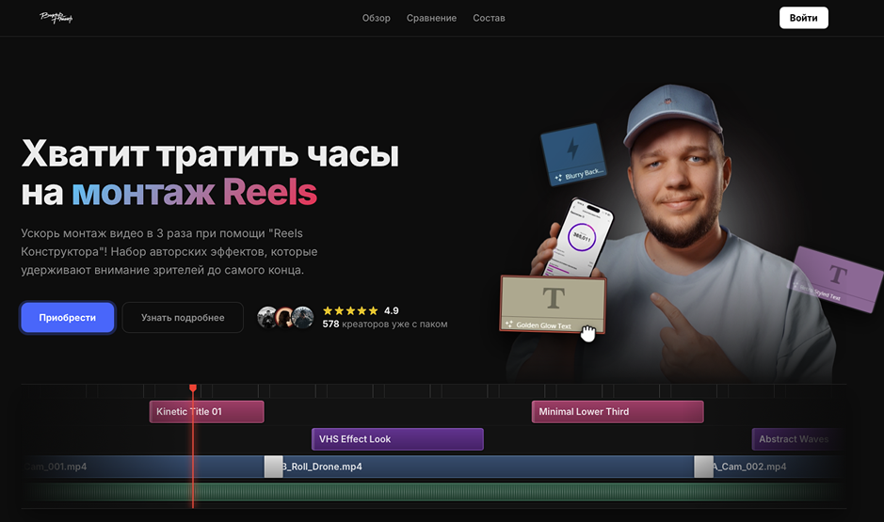Click the blue Приобрести button
The height and width of the screenshot is (522, 884).
coord(68,318)
